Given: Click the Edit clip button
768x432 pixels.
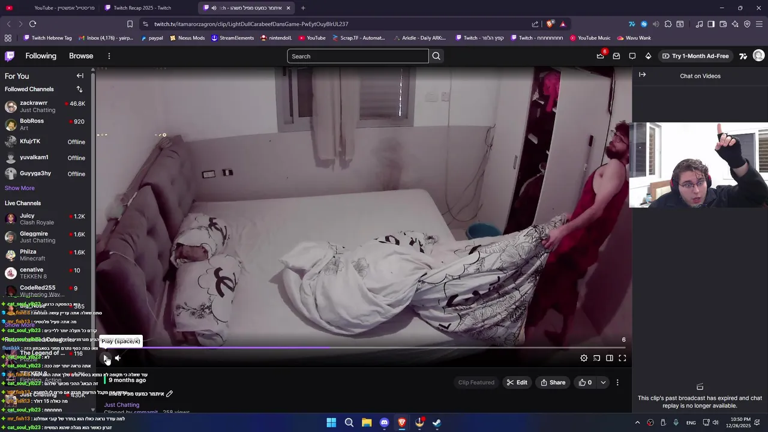Looking at the screenshot, I should pyautogui.click(x=517, y=382).
